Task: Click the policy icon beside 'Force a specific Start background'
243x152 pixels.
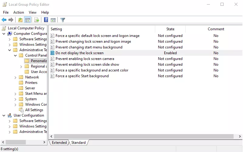Action: click(x=52, y=76)
